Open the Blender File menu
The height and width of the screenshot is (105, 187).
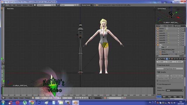(x=10, y=5)
